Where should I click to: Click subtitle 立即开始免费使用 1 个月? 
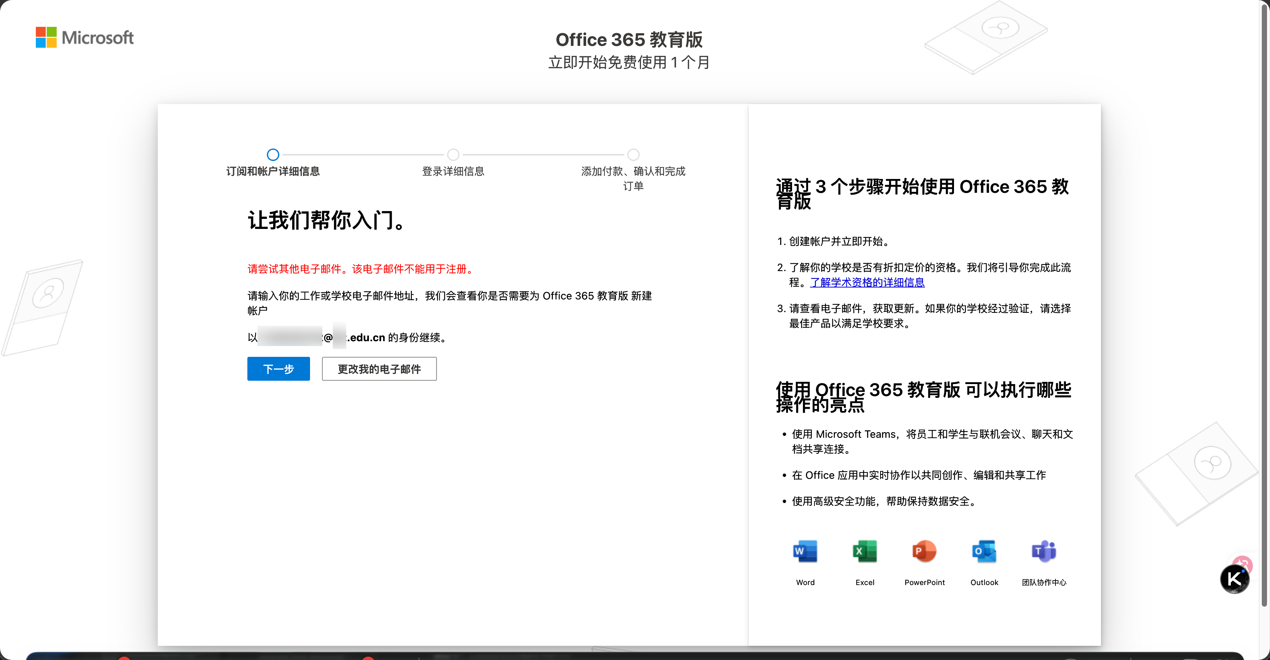click(x=629, y=62)
